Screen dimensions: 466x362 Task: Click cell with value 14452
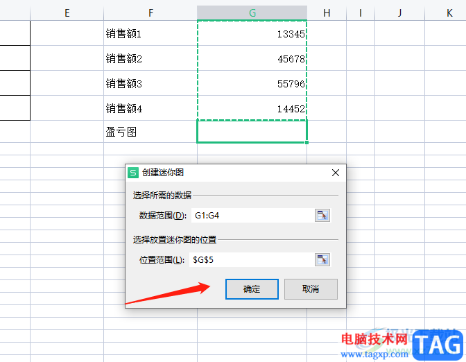[252, 108]
